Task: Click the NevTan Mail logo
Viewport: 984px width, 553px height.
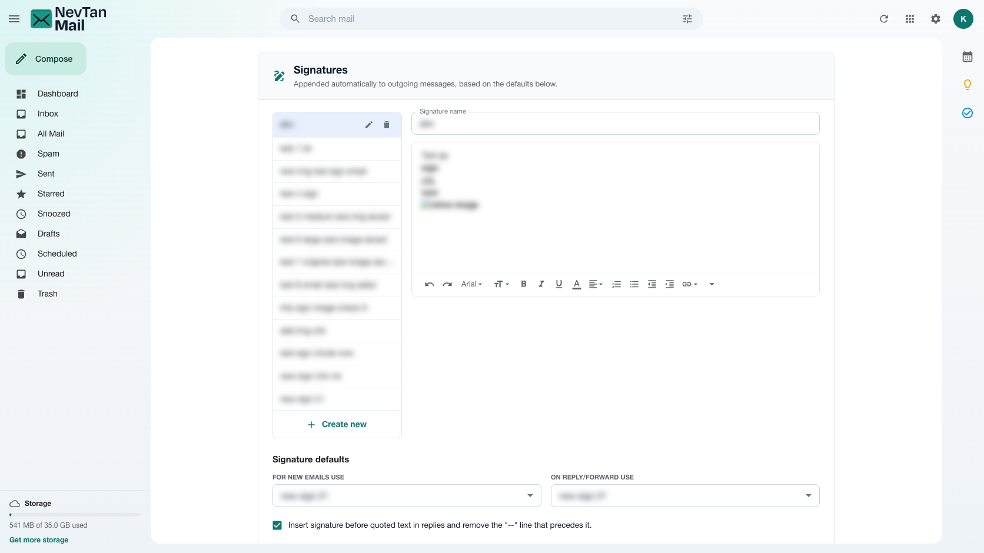Action: (68, 19)
